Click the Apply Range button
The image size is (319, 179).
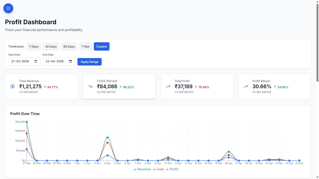pos(89,62)
